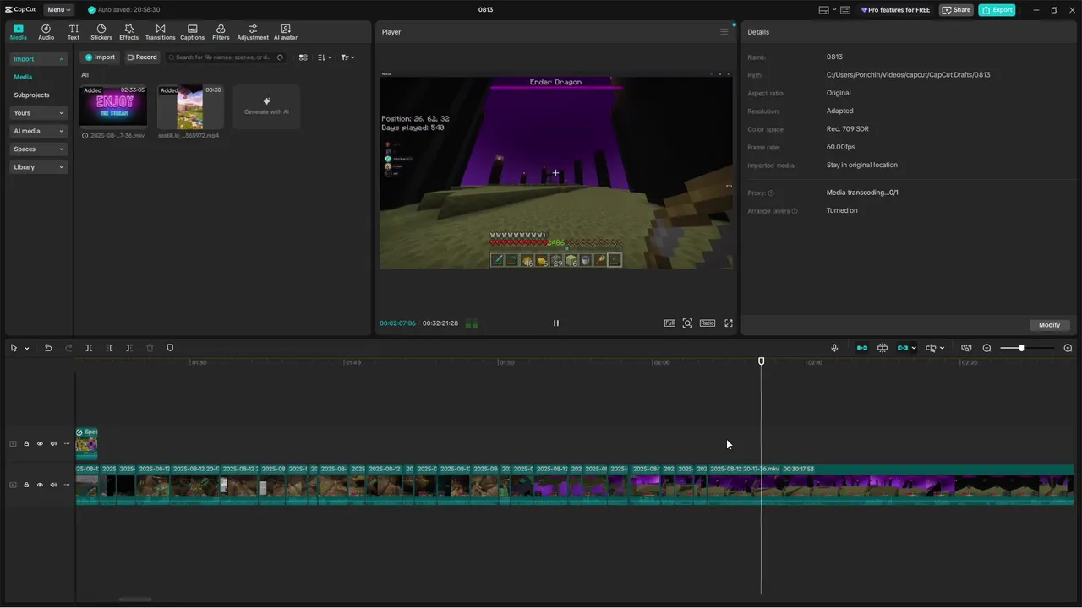Viewport: 1082px width, 608px height.
Task: Click the Modify button in Details
Action: point(1050,325)
